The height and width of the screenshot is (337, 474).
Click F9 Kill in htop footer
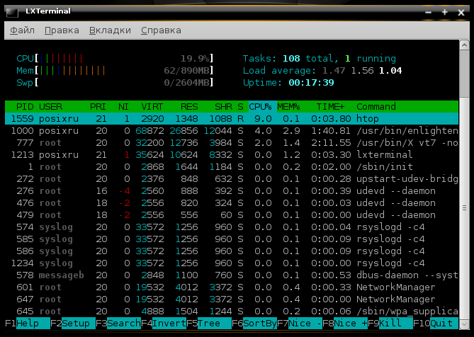tap(390, 324)
